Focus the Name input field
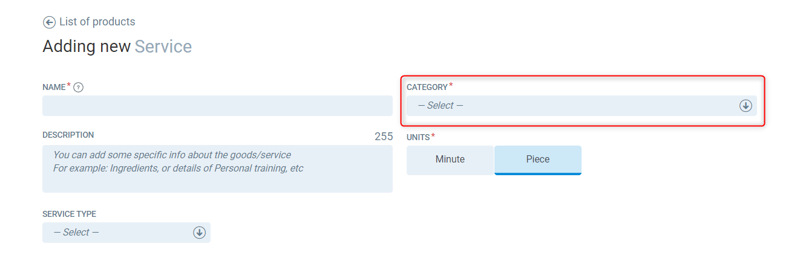This screenshot has height=264, width=800. tap(217, 106)
